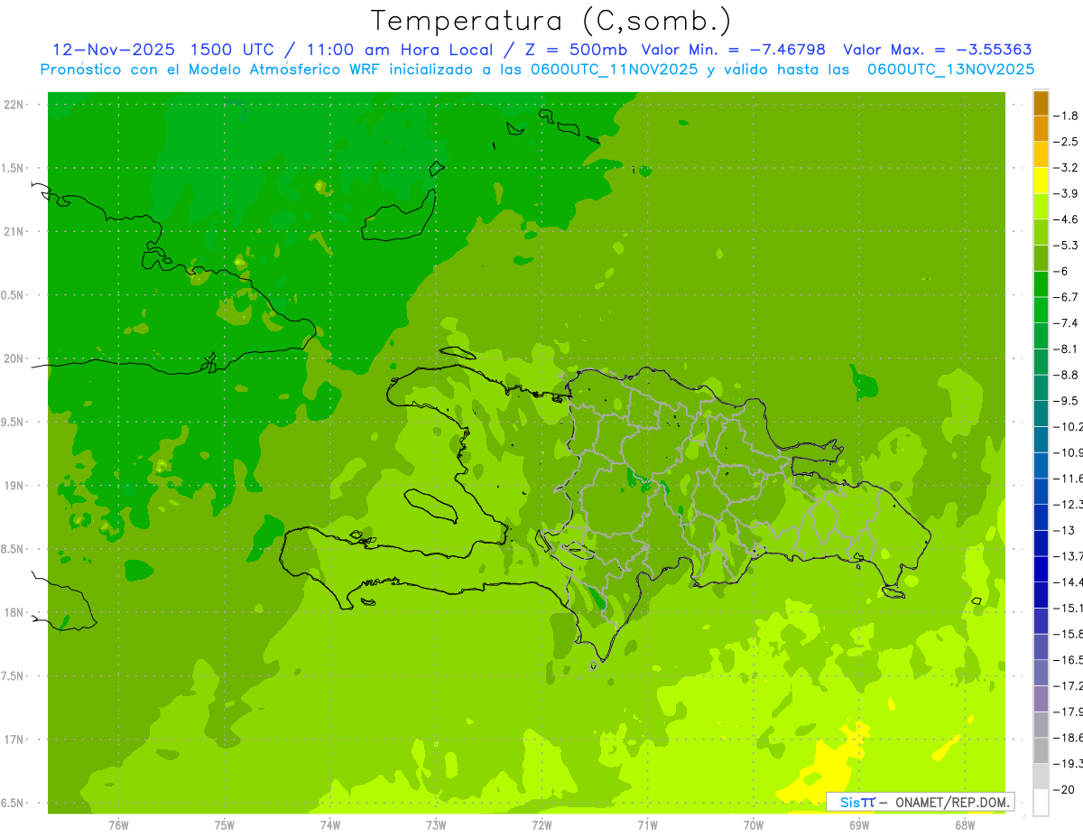Click the "0600UTC_13NOV2025" valid-until time
Screen dimensions: 1083x837
[x=950, y=70]
